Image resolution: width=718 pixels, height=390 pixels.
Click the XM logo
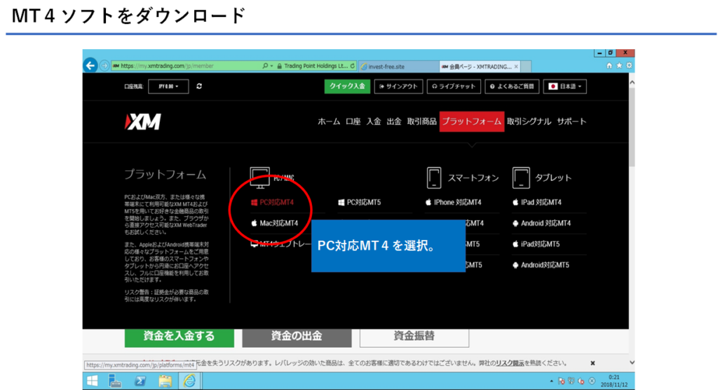pyautogui.click(x=143, y=122)
